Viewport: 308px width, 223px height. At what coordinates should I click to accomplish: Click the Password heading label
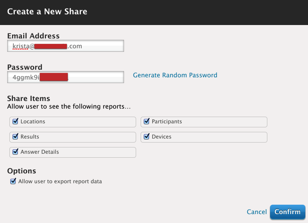tap(25, 67)
